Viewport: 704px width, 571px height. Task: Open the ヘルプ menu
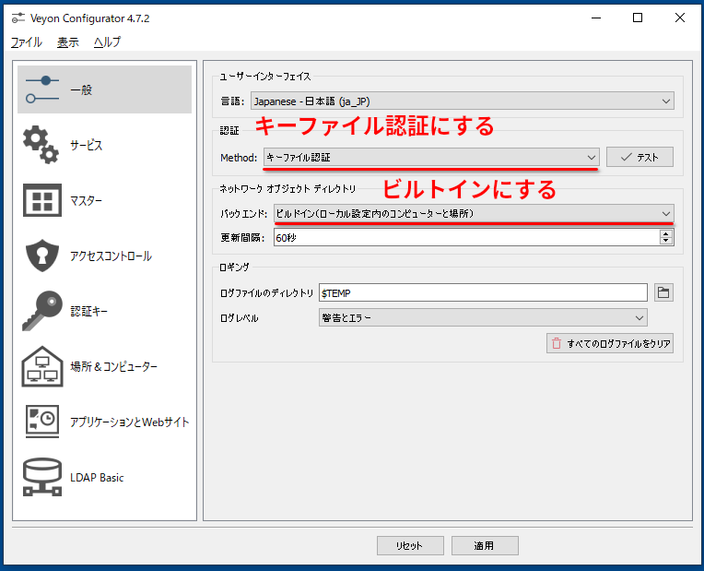click(107, 42)
